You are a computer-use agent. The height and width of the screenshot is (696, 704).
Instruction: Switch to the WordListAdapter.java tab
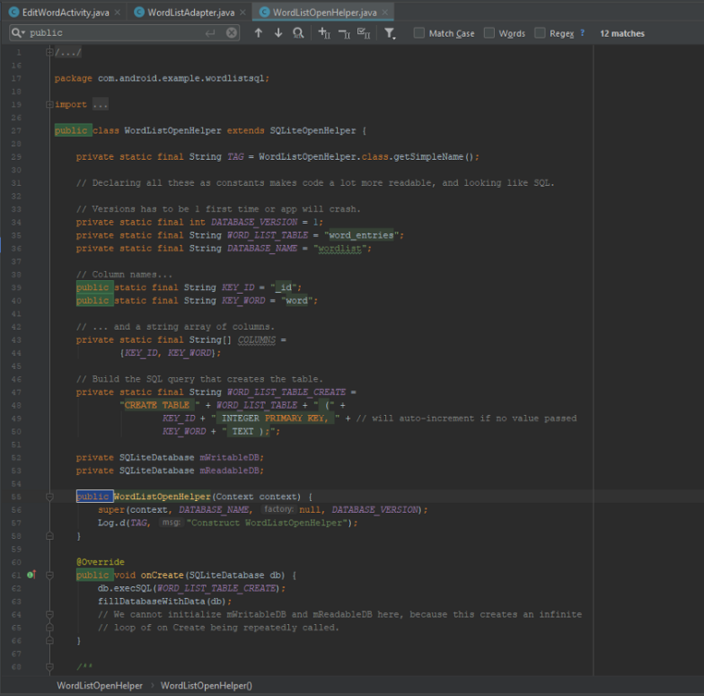pos(190,13)
